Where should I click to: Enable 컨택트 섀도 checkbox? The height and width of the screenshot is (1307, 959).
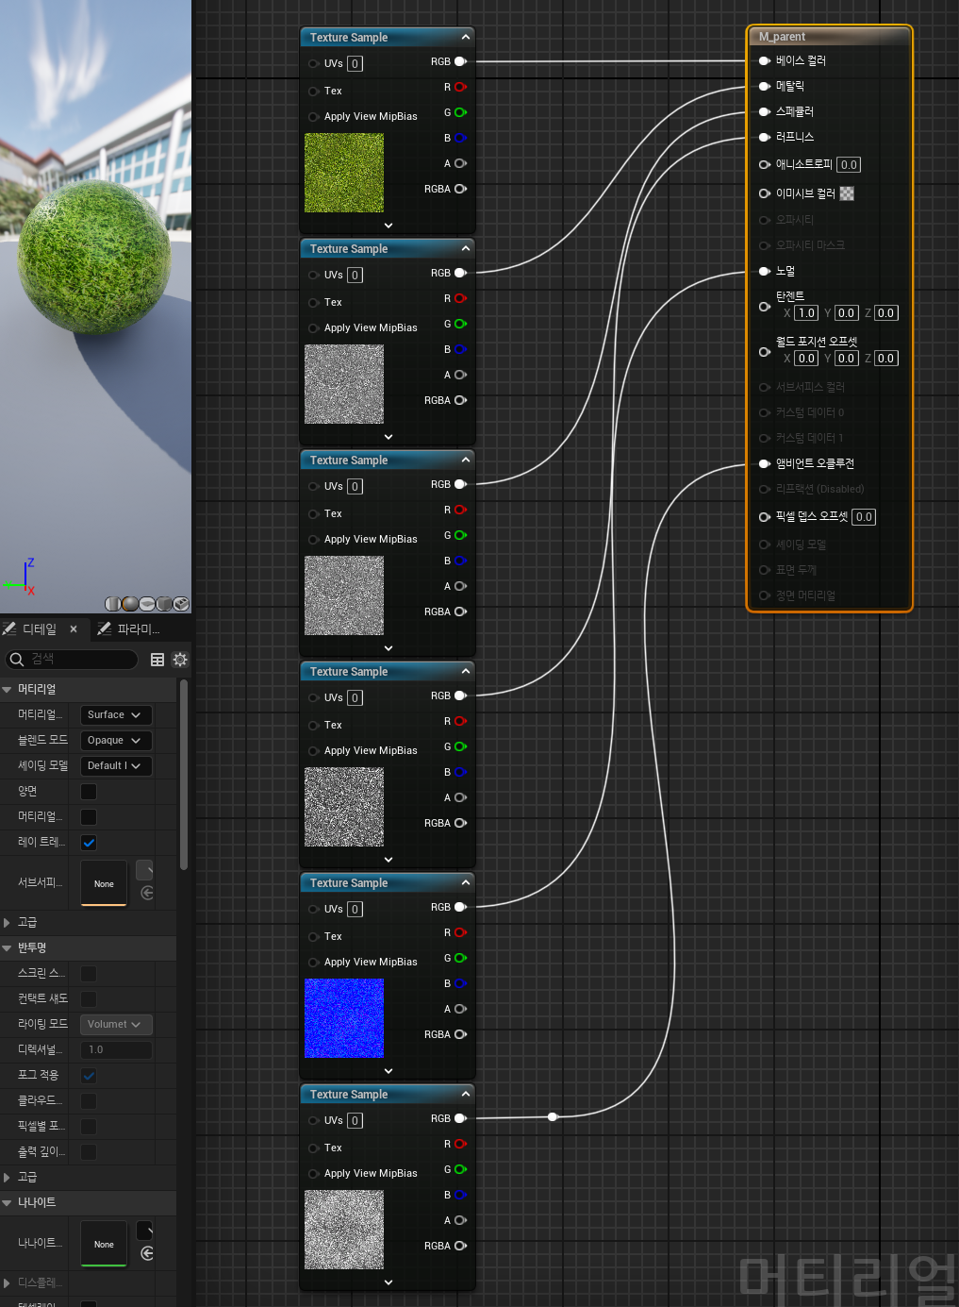point(89,998)
